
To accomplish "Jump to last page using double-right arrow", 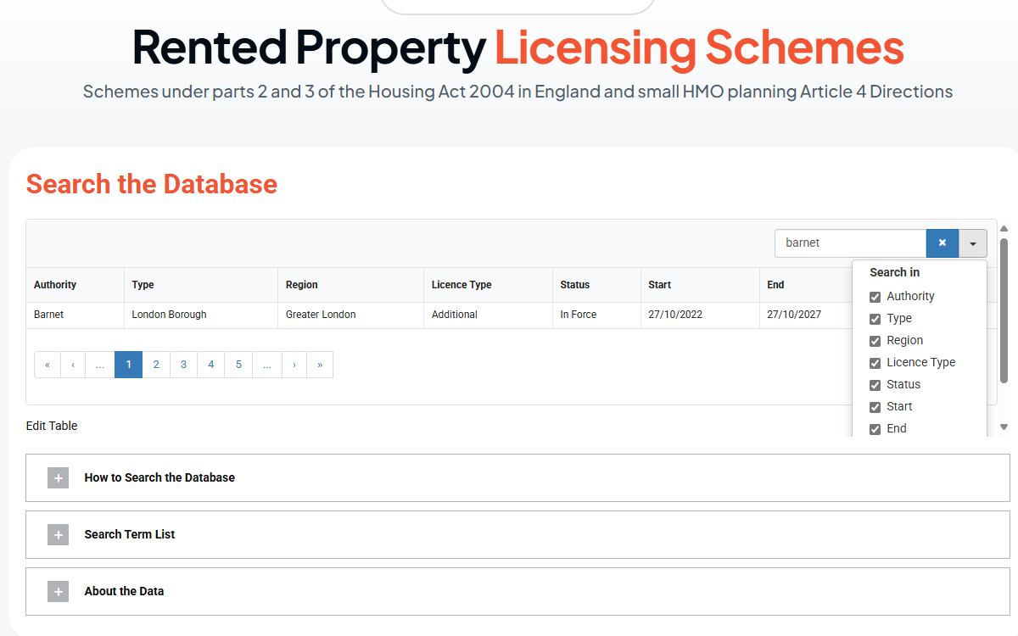I will point(320,365).
